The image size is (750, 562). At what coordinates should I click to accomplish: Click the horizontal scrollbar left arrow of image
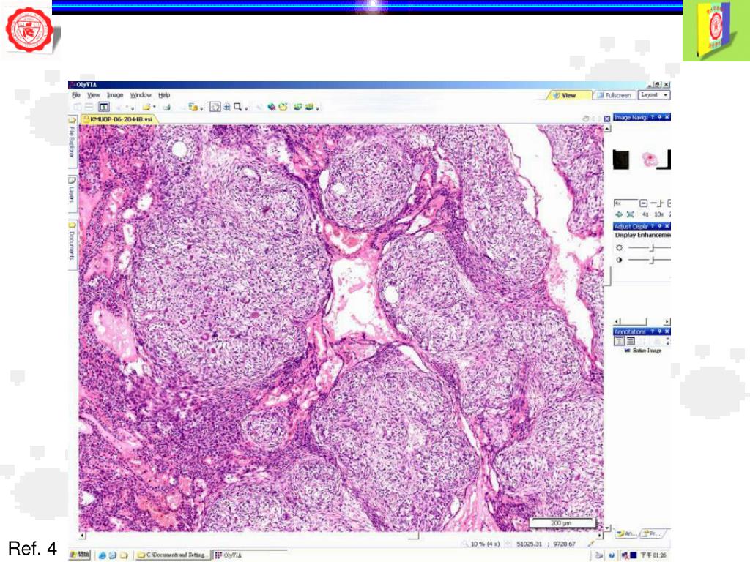pos(82,536)
